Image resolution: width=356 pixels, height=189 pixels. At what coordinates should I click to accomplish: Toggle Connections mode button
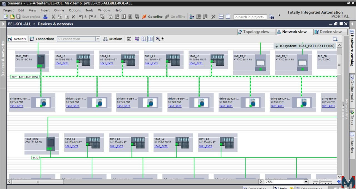(x=42, y=39)
